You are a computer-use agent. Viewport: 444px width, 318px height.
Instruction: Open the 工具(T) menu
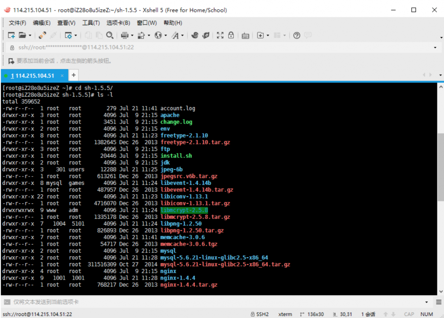pyautogui.click(x=91, y=23)
